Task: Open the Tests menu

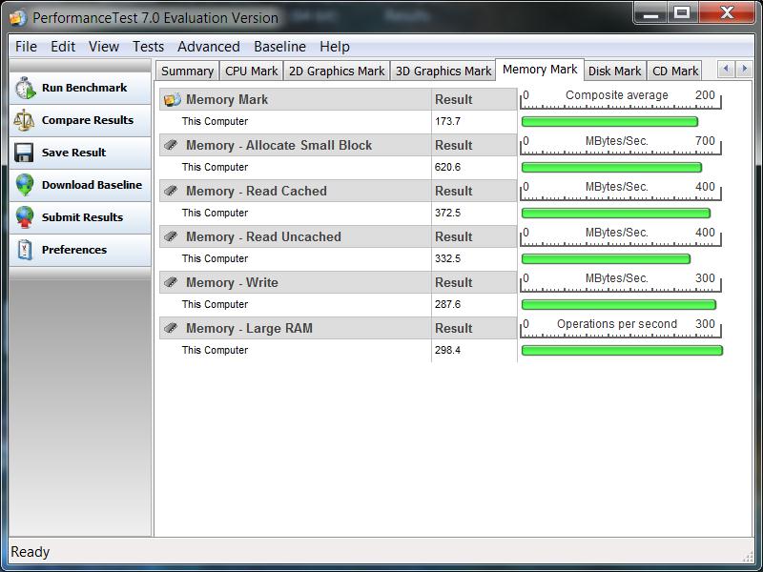Action: [148, 47]
